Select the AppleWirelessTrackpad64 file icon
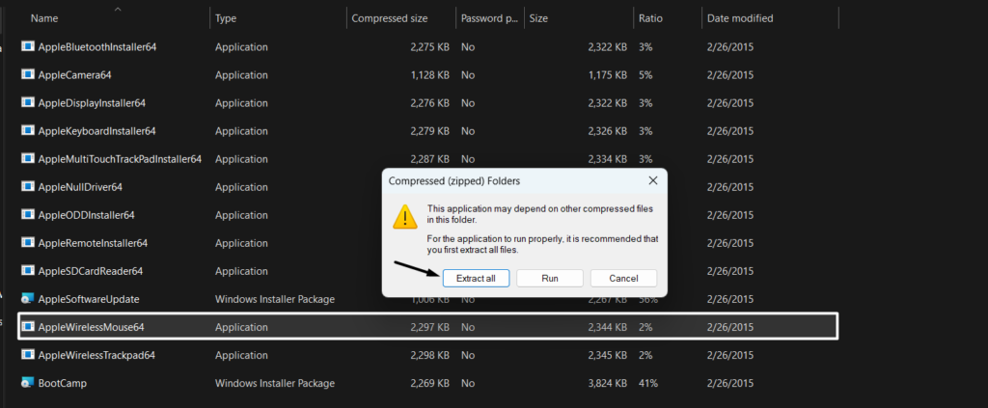988x408 pixels. tap(28, 355)
